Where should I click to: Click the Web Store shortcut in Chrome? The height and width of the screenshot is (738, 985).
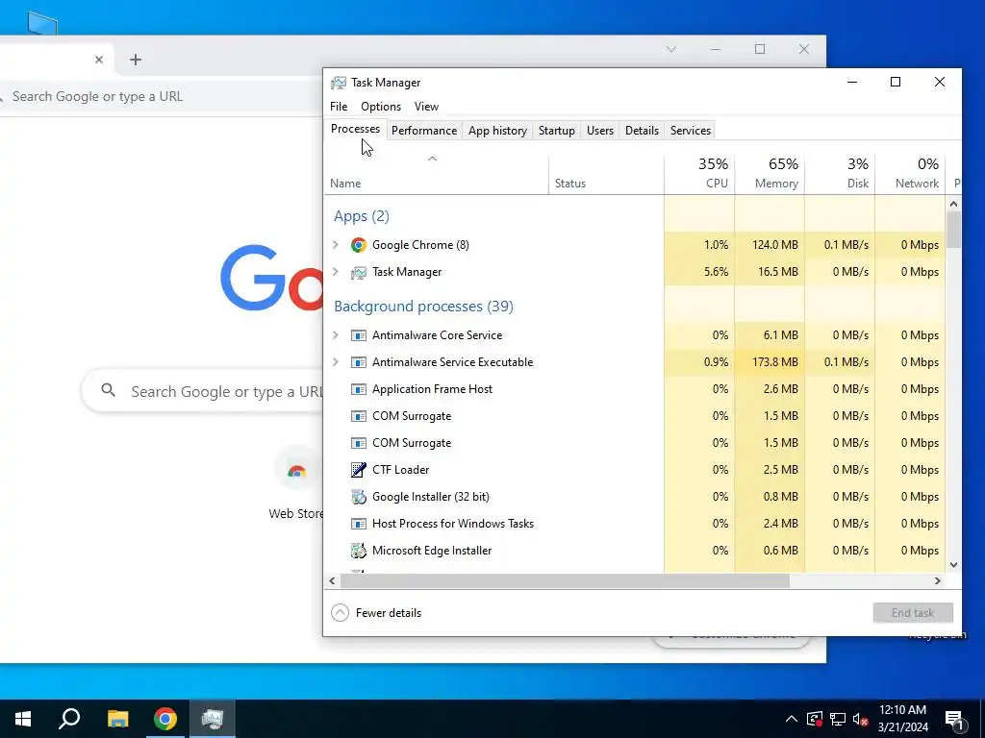[x=296, y=483]
